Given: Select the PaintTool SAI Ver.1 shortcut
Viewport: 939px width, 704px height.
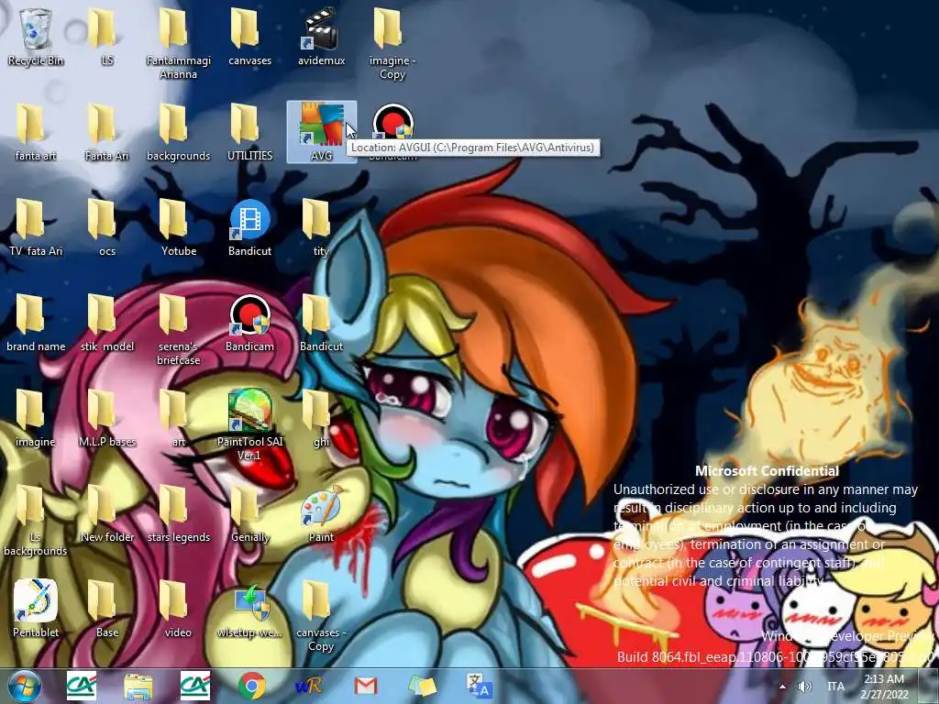Looking at the screenshot, I should [x=249, y=425].
